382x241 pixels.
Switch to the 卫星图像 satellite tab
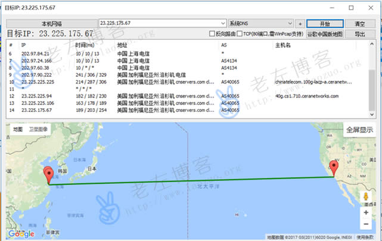[x=38, y=129]
